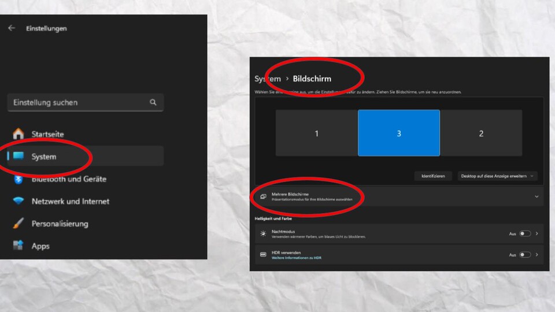Screen dimensions: 555x312
Task: Click the Einstellung suchen search field
Action: coord(86,102)
